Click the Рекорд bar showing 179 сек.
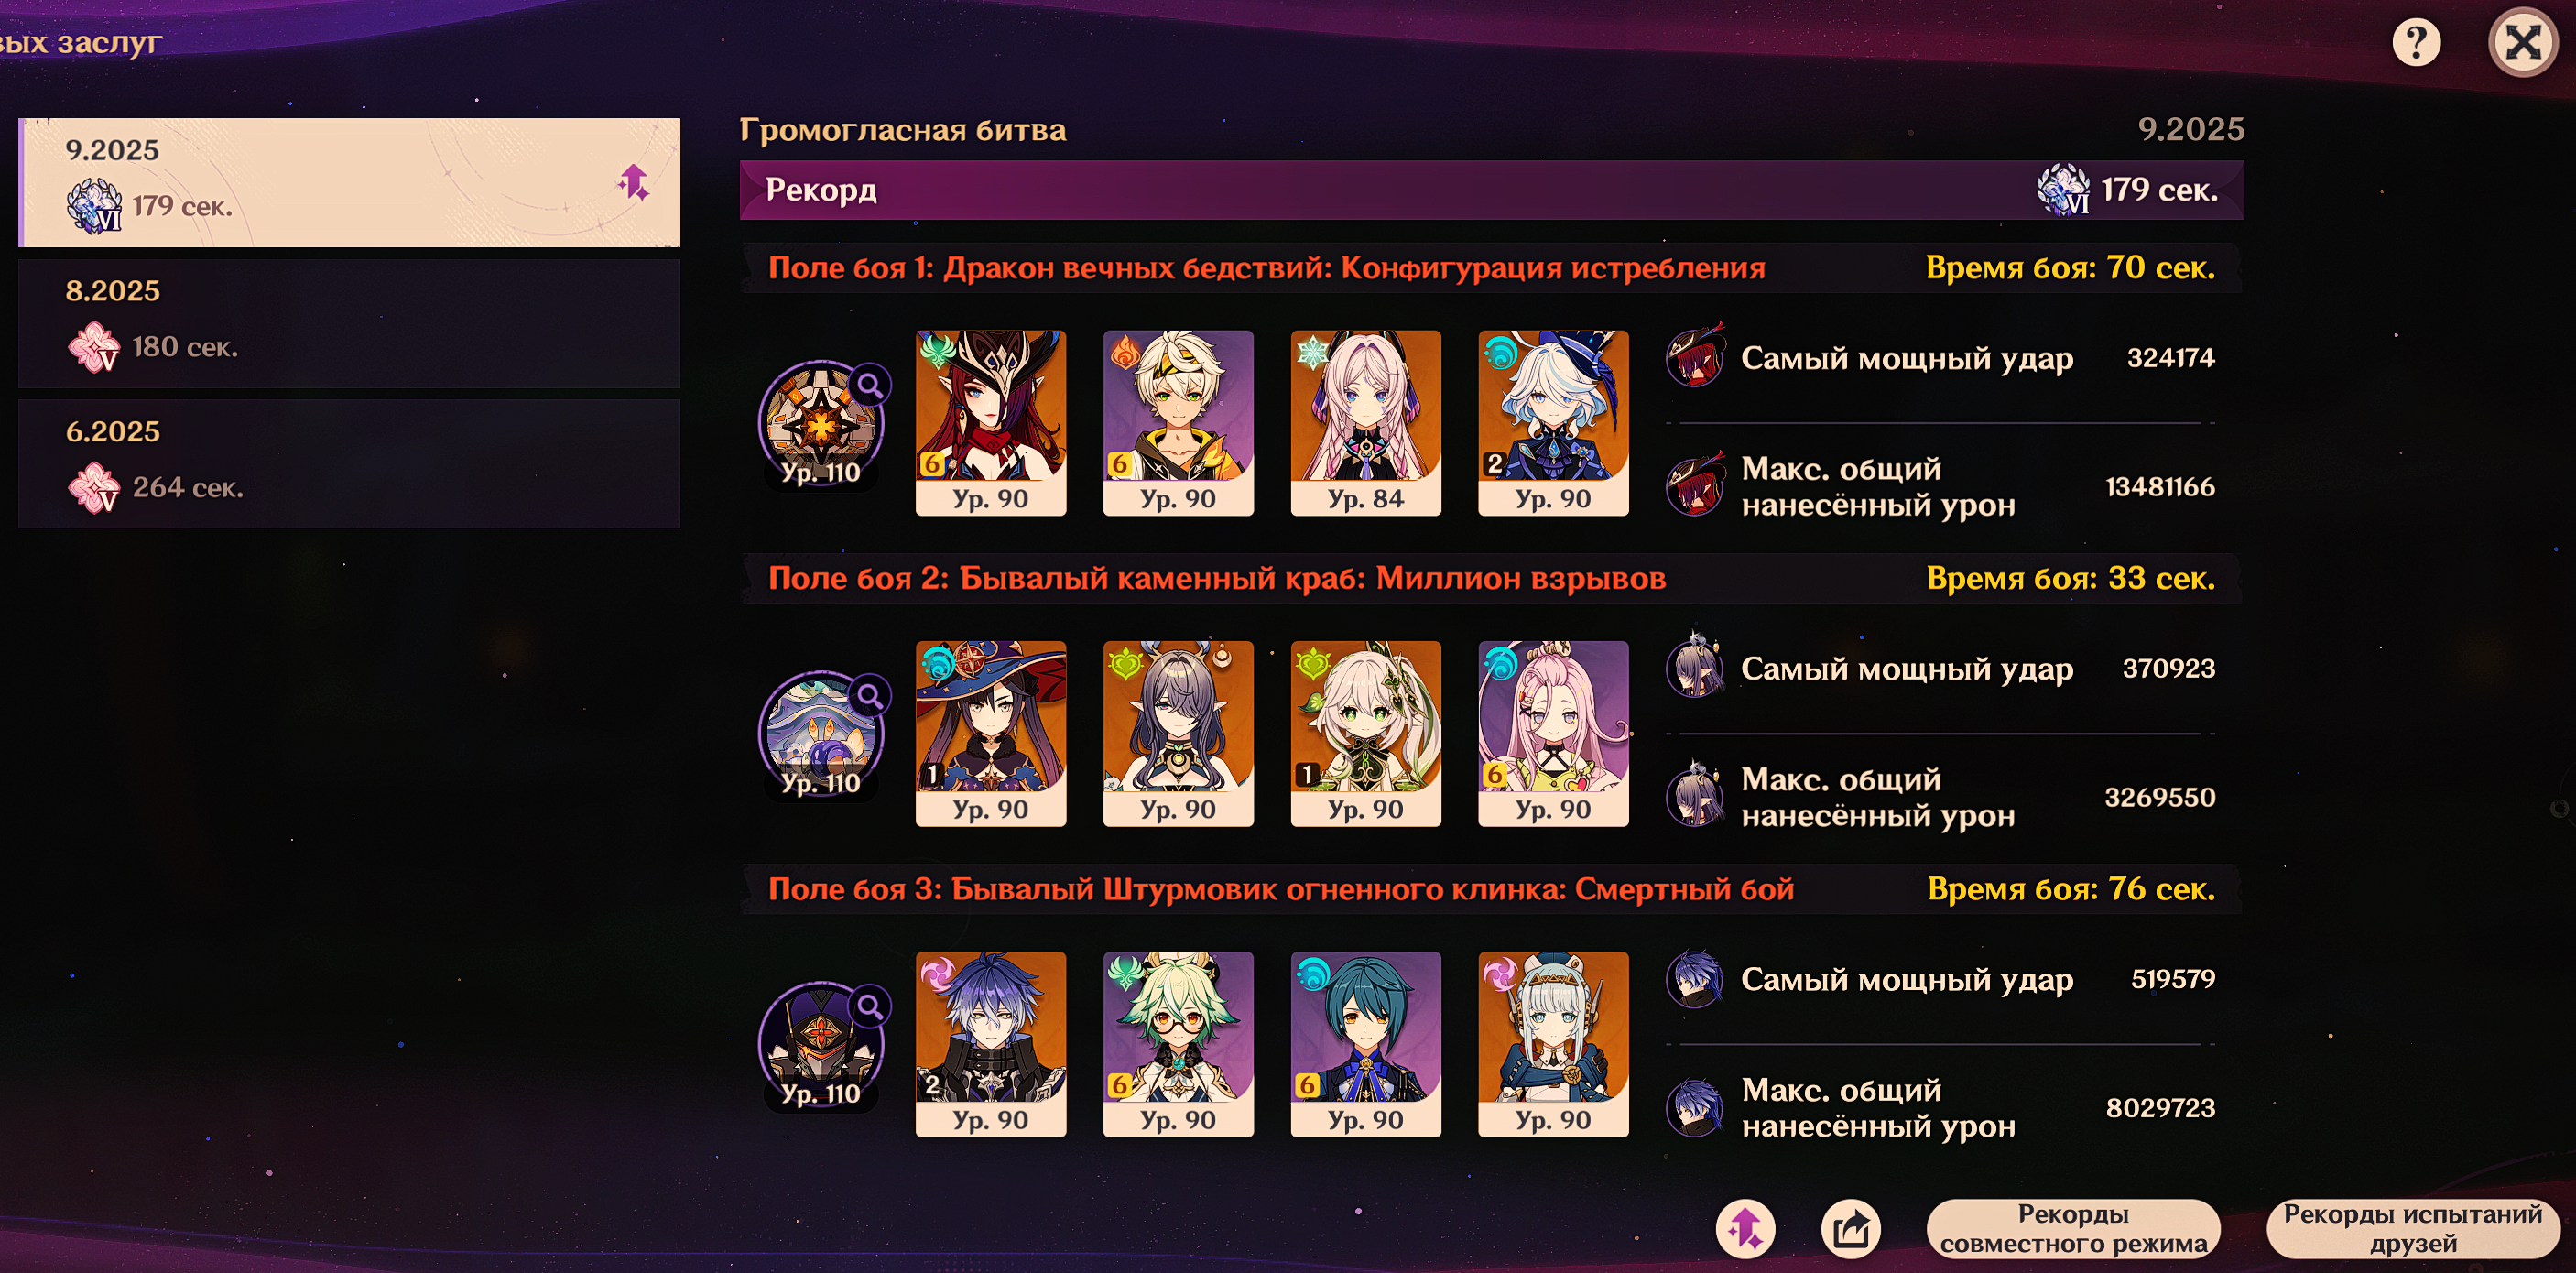Image resolution: width=2576 pixels, height=1273 pixels. click(x=1491, y=190)
